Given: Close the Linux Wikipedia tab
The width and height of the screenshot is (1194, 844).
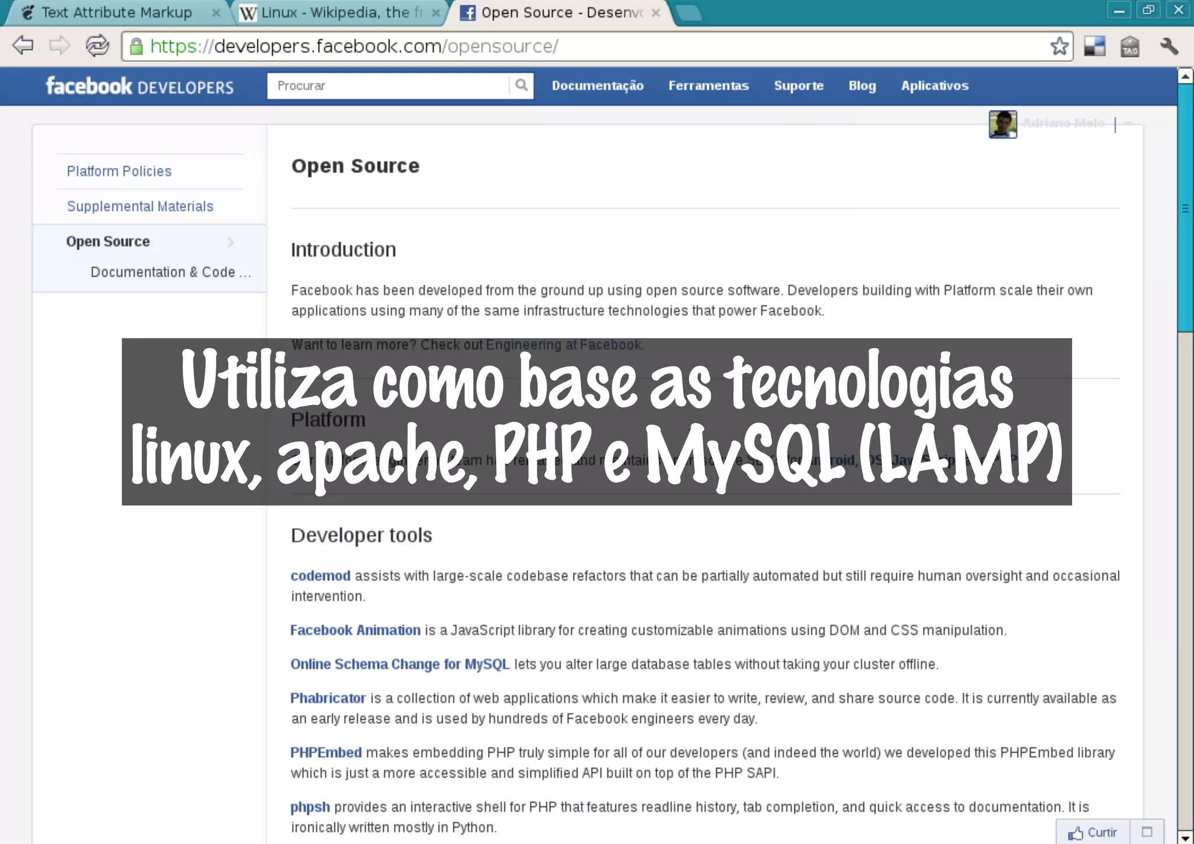Looking at the screenshot, I should point(435,12).
